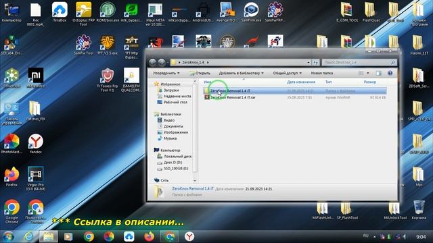Open the SP_FlashTool desktop folder
This screenshot has width=433, height=243.
tap(347, 211)
